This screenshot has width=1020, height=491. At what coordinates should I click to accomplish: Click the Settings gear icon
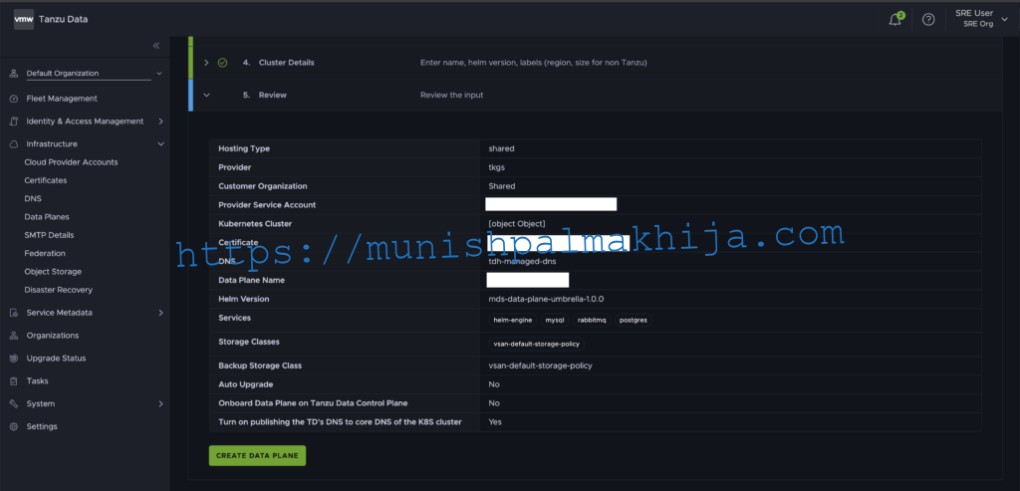coord(14,426)
